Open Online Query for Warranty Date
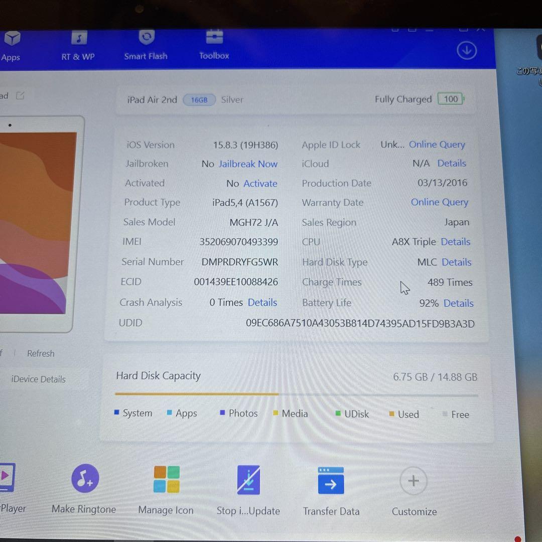Image resolution: width=542 pixels, height=542 pixels. [x=439, y=202]
